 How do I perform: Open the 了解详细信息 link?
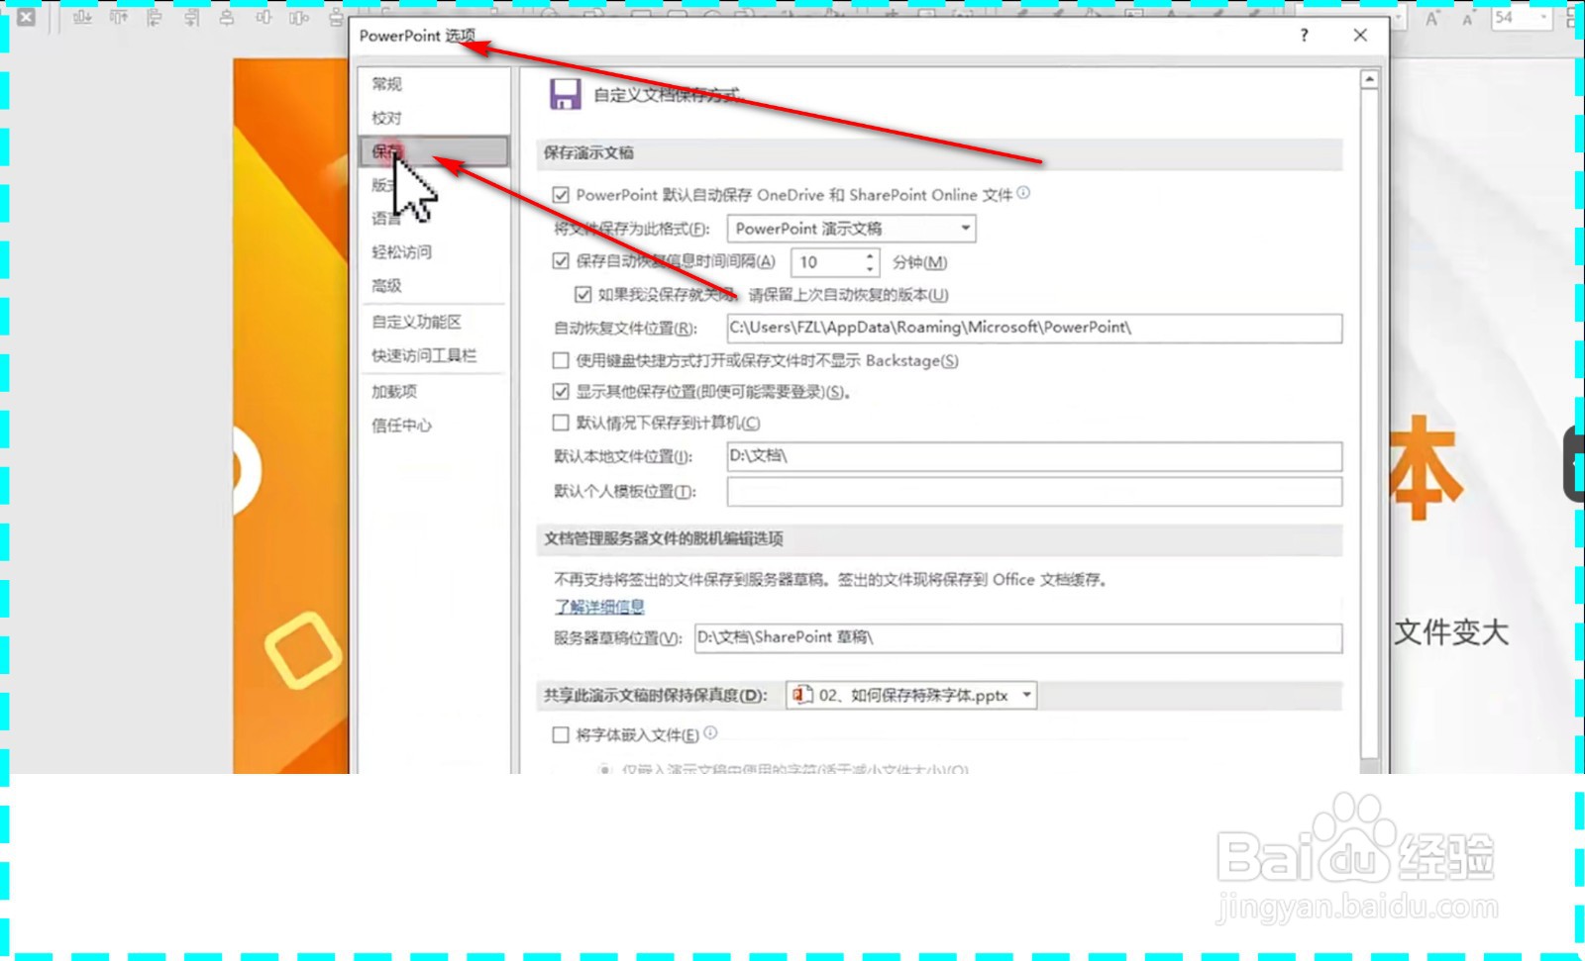coord(599,607)
